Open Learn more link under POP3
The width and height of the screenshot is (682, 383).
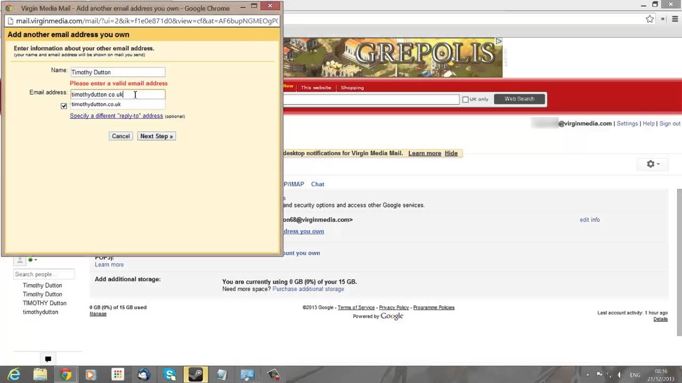click(109, 264)
